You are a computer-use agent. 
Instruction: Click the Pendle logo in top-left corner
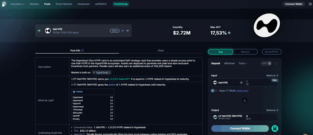[x=4, y=4]
